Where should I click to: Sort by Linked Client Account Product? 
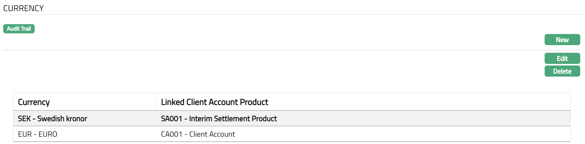[215, 102]
